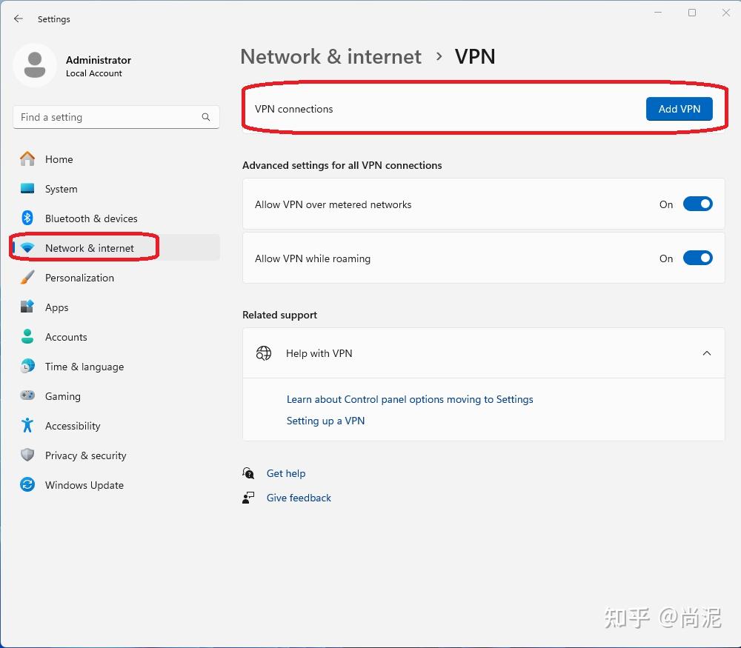Click the back arrow
741x648 pixels.
pyautogui.click(x=18, y=19)
